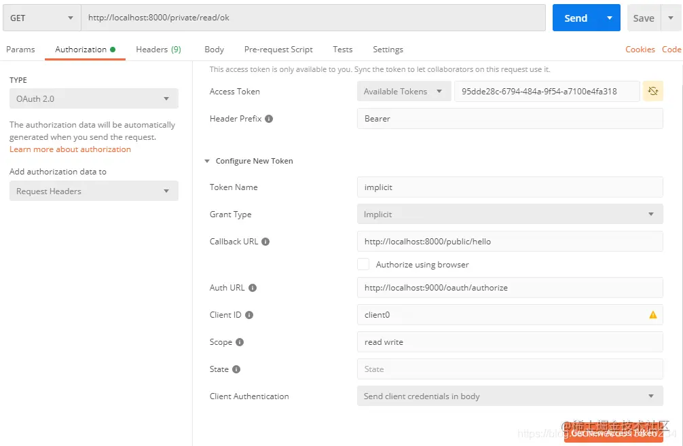Screen dimensions: 683x446
Task: Open the Client Authentication dropdown
Action: tap(510, 396)
